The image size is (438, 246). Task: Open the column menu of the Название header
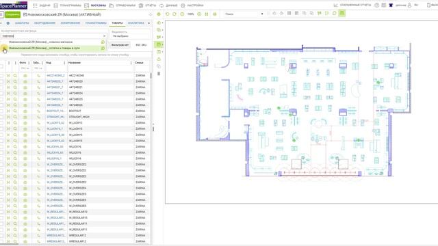pyautogui.click(x=131, y=63)
